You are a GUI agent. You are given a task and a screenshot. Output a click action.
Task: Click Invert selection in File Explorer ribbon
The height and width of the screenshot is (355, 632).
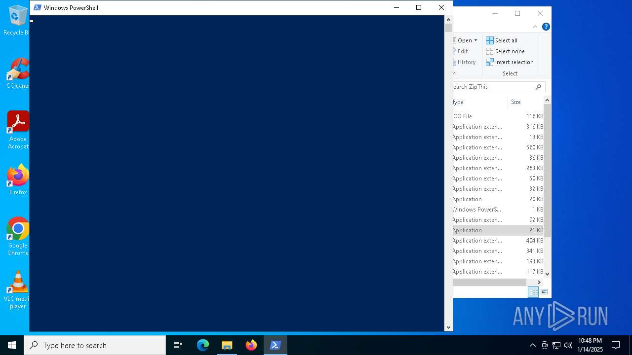click(510, 62)
